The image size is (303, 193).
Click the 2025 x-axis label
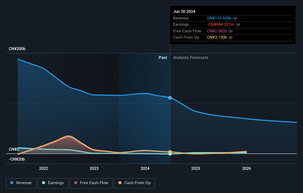tap(196, 168)
